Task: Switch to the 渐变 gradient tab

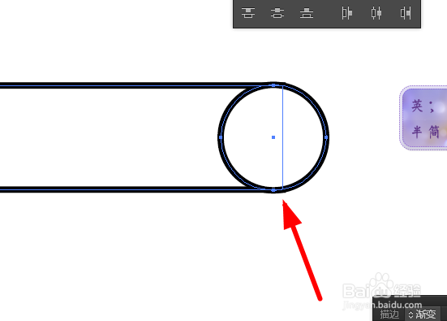Action: point(426,314)
